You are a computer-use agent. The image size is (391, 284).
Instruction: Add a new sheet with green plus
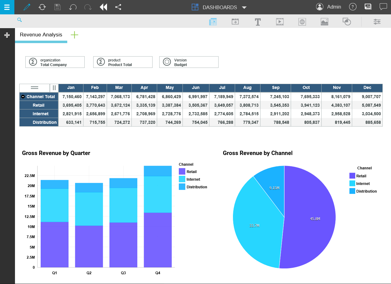(74, 35)
